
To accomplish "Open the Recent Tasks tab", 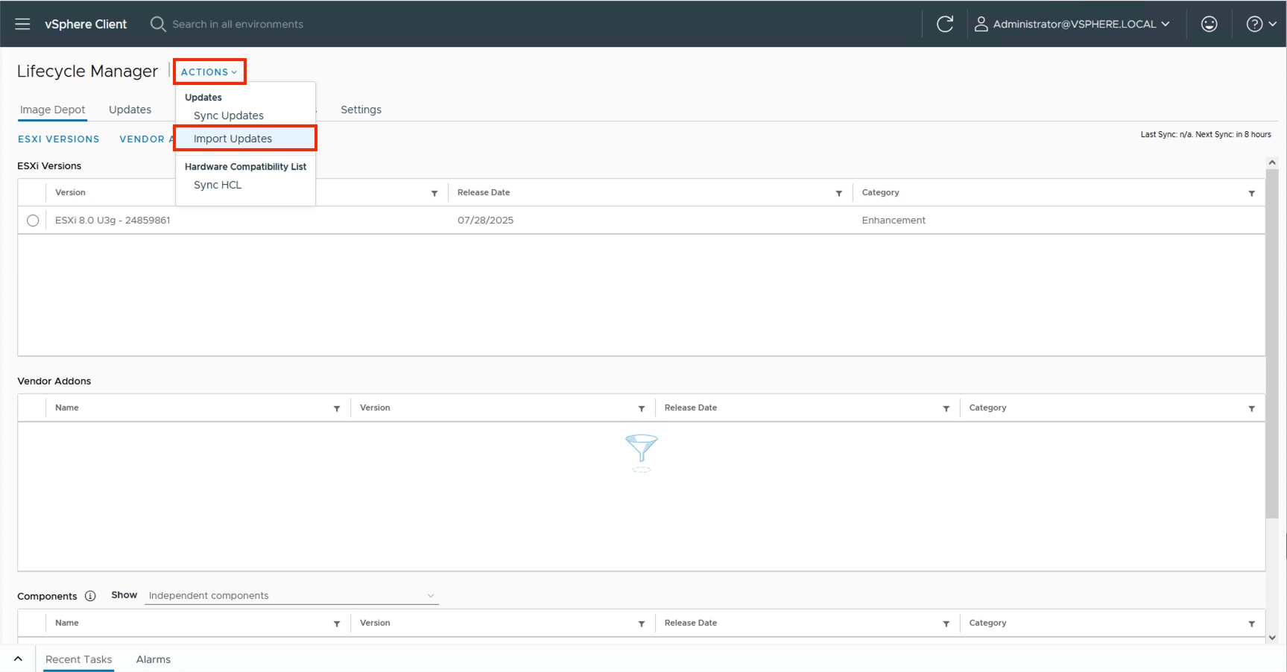I will click(x=79, y=659).
